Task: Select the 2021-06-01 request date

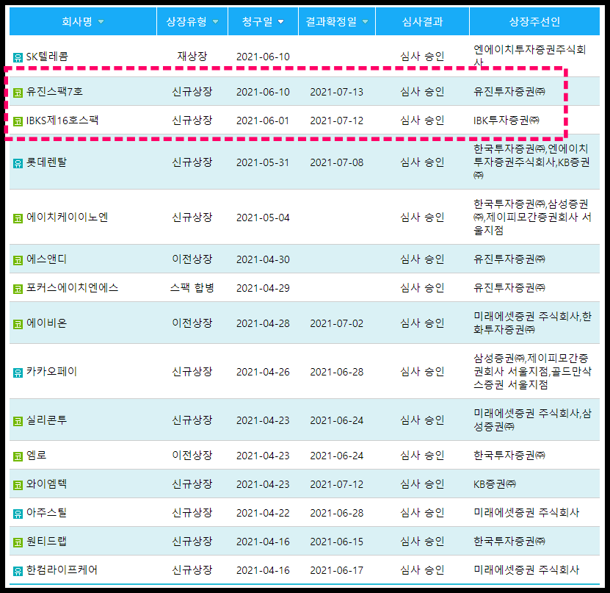Action: point(263,121)
